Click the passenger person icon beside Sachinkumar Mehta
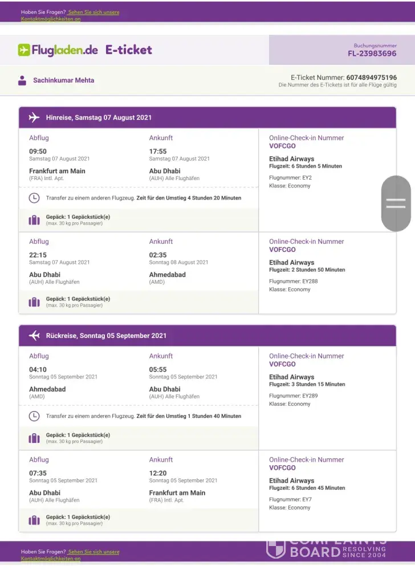 point(22,80)
